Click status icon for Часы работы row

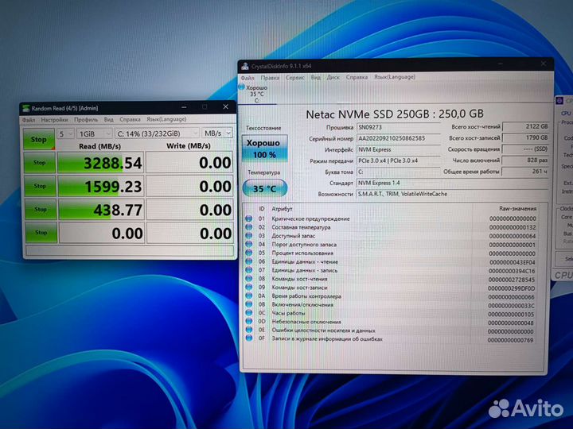click(249, 313)
